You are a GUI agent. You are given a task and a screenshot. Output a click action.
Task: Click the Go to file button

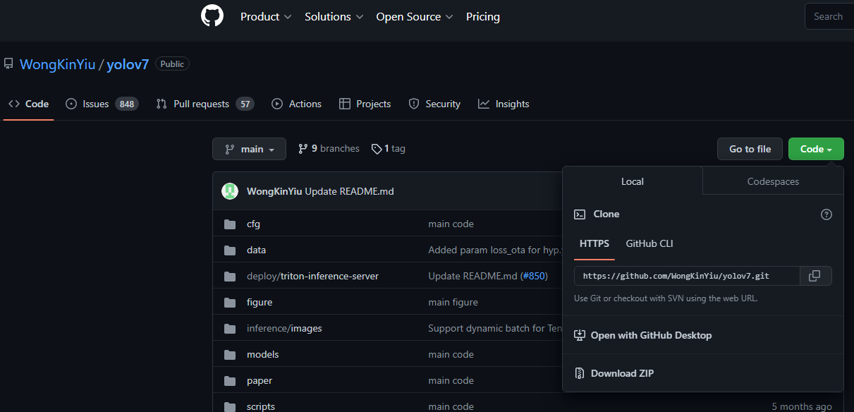[x=750, y=149]
